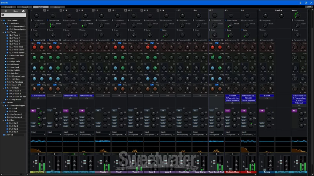
Task: Open TB MultiFX on Modulated Bass channel
Action: point(232,96)
